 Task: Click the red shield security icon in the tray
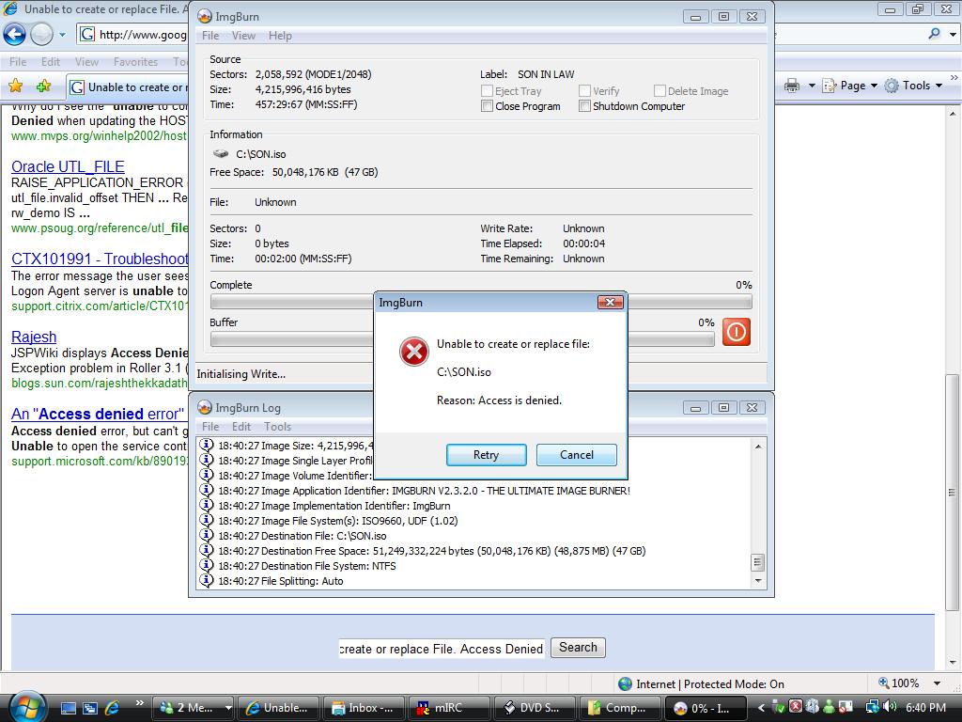pyautogui.click(x=795, y=707)
